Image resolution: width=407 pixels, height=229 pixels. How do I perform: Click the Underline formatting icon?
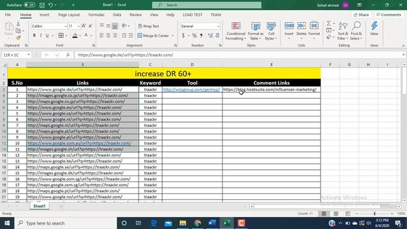(x=47, y=36)
